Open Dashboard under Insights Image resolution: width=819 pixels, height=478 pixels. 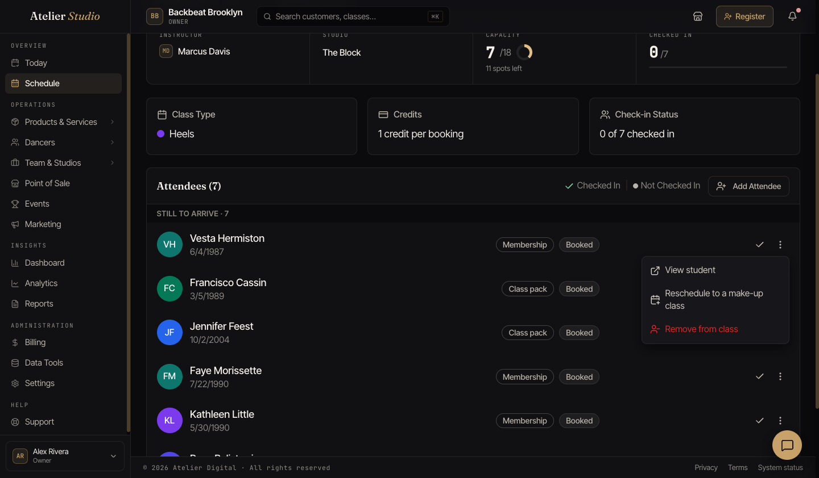pyautogui.click(x=63, y=263)
